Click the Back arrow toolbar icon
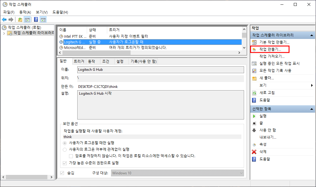This screenshot has width=316, height=187. (x=4, y=20)
